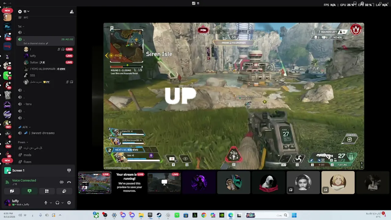Deafen audio with headphones icon
The height and width of the screenshot is (220, 391).
pyautogui.click(x=57, y=203)
